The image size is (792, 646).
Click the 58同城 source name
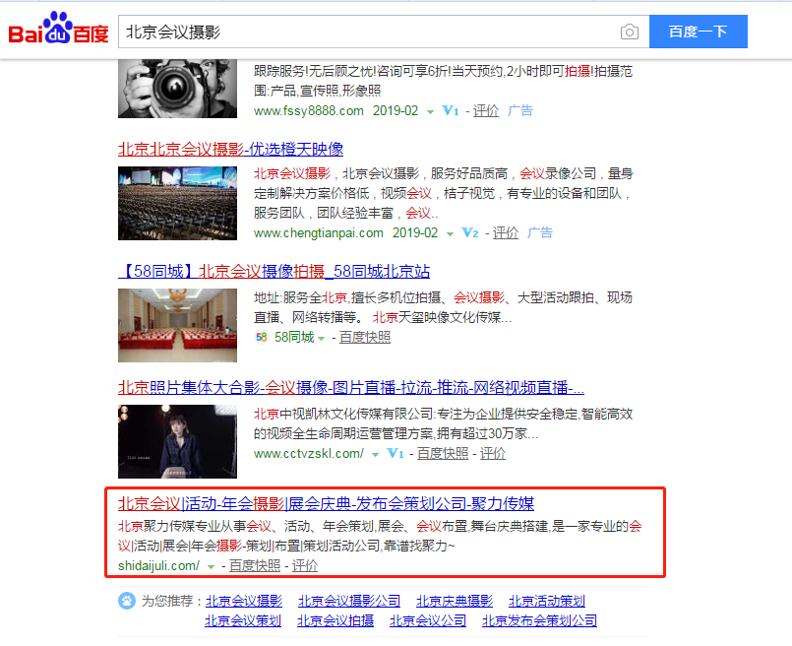pyautogui.click(x=294, y=337)
